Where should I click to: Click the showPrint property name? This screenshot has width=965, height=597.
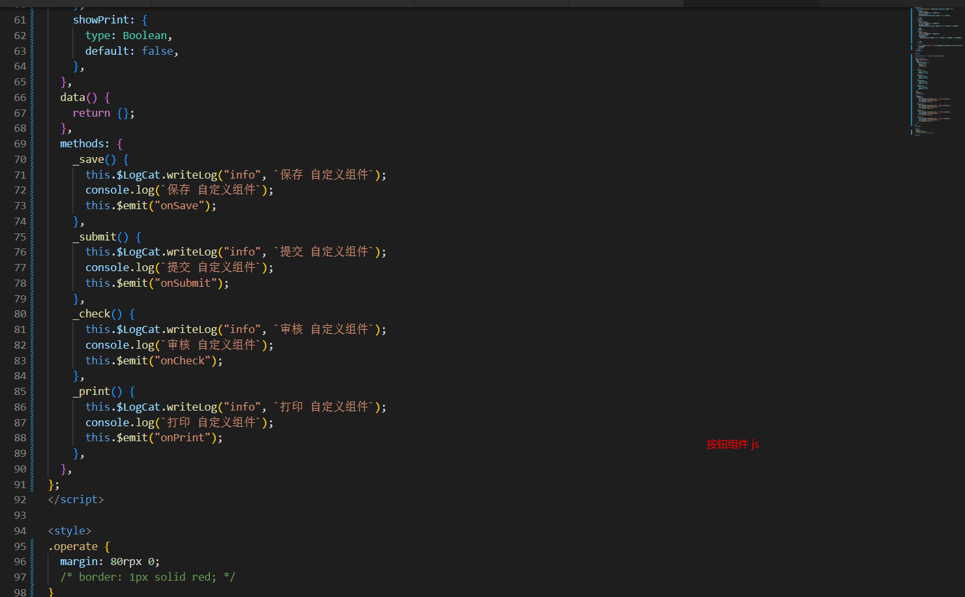[100, 20]
